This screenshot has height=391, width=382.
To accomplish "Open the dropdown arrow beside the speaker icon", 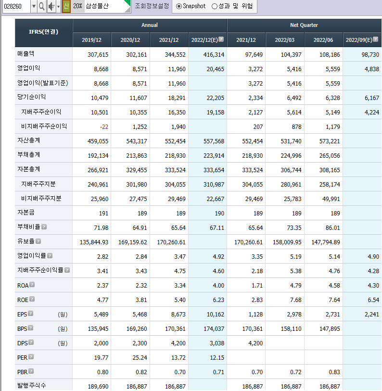I will (58, 6).
